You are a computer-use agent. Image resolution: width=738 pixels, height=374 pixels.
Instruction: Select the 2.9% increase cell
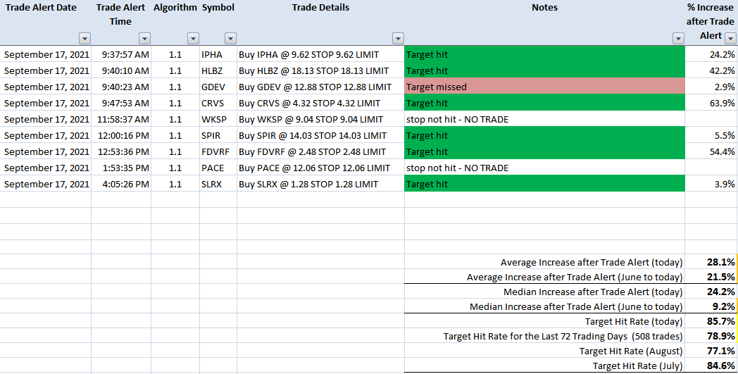[711, 87]
